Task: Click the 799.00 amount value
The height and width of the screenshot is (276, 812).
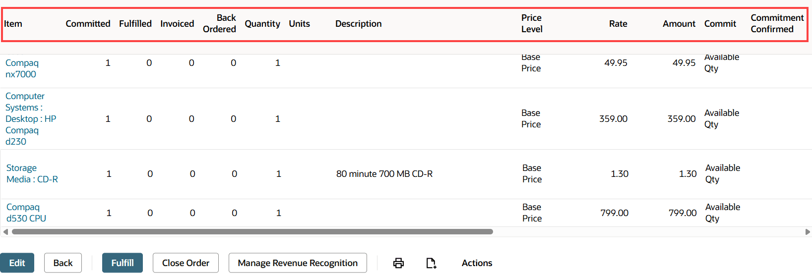Action: 683,213
